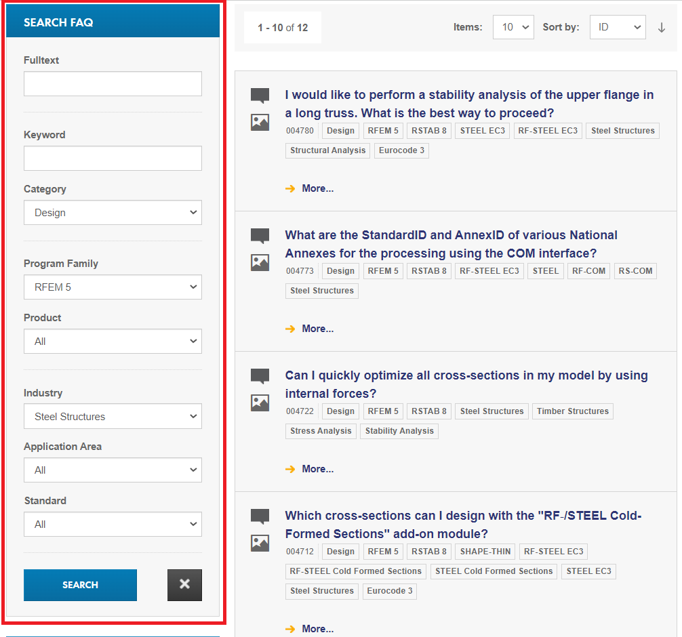Click the picture icon on the Cold-Formed Sections FAQ
Viewport: 682px width, 637px height.
(x=260, y=542)
